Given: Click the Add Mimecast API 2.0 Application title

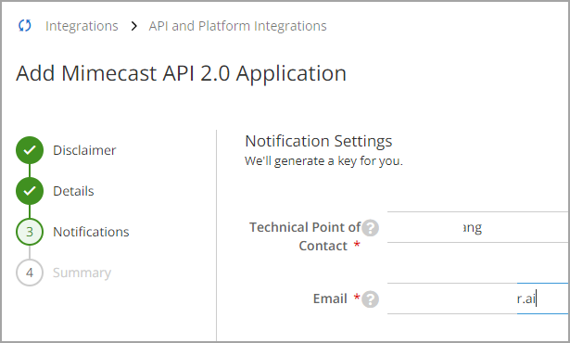Looking at the screenshot, I should click(181, 73).
